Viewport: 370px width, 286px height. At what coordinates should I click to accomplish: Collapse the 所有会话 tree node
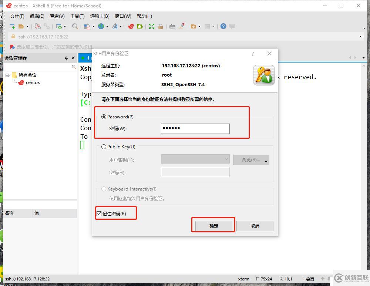pos(7,75)
